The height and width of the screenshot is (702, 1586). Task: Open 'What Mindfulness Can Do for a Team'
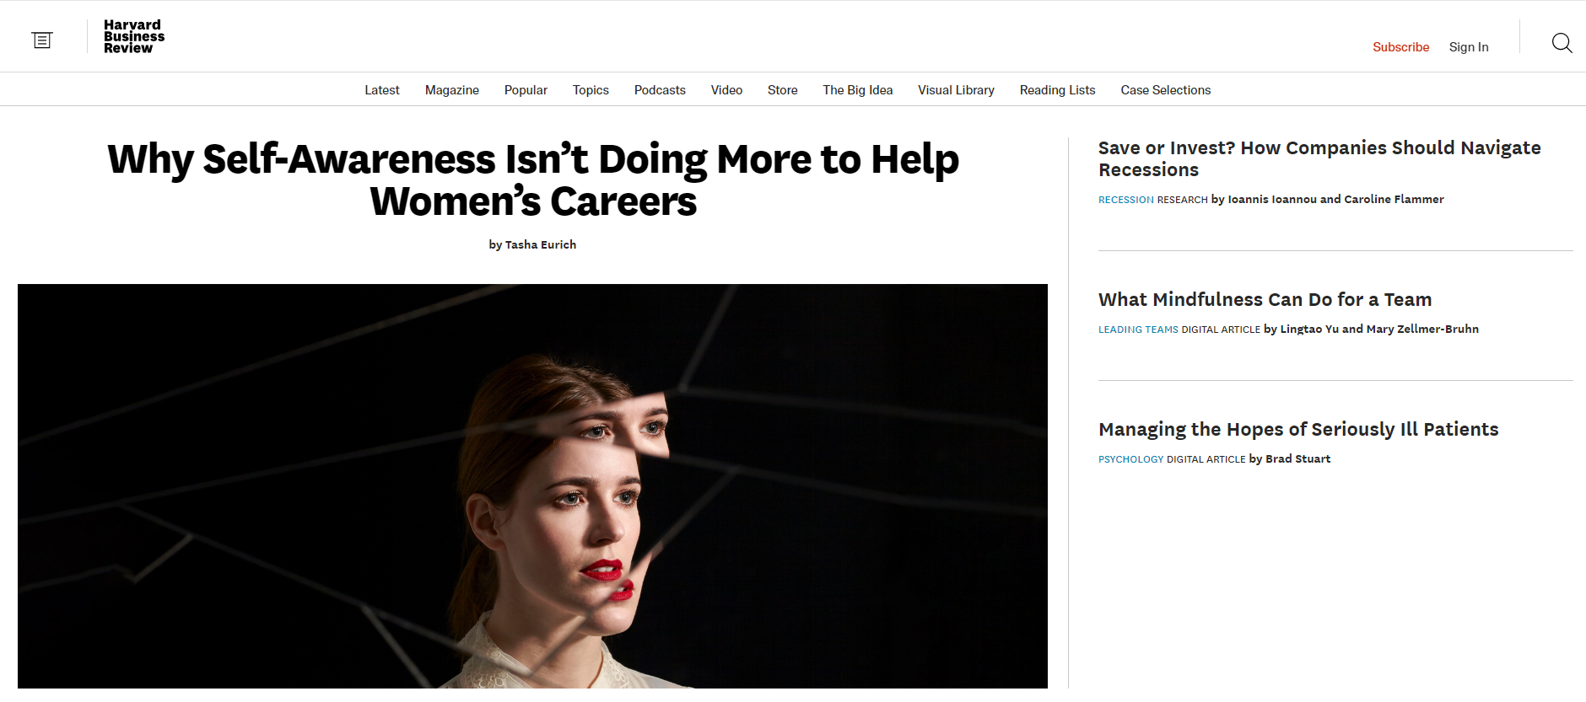point(1265,299)
